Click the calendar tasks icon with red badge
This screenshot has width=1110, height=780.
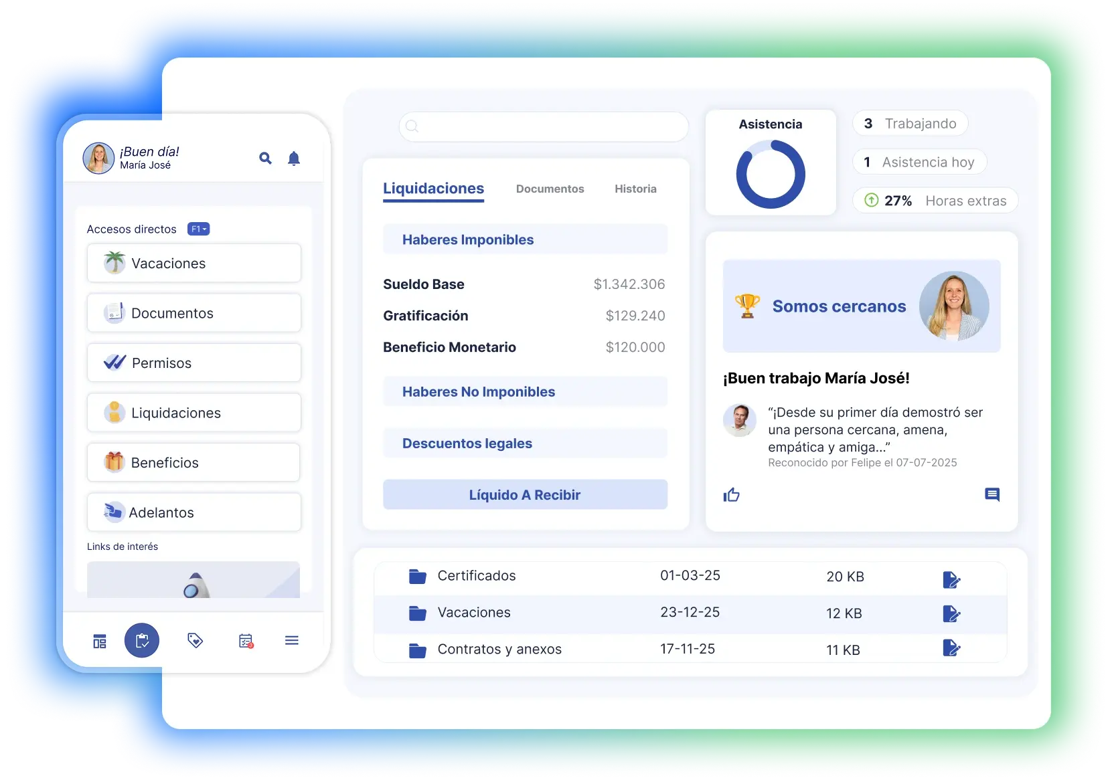[246, 640]
